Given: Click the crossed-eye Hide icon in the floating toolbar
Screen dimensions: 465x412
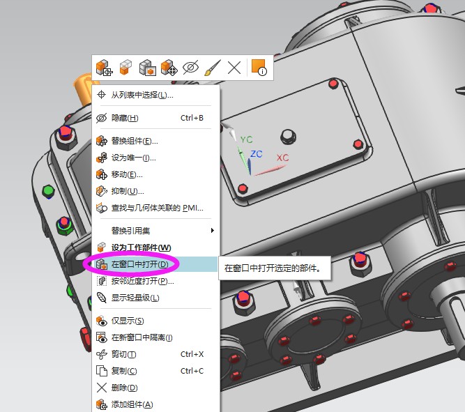Looking at the screenshot, I should coord(190,68).
